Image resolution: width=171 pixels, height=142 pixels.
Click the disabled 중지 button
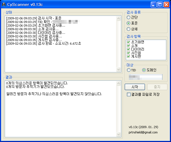tap(157, 87)
